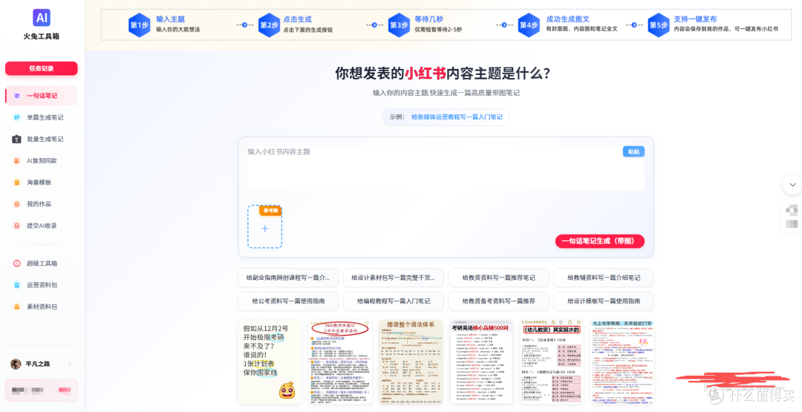Open the 2026教师资格证 thumbnail
The width and height of the screenshot is (802, 412).
[340, 362]
